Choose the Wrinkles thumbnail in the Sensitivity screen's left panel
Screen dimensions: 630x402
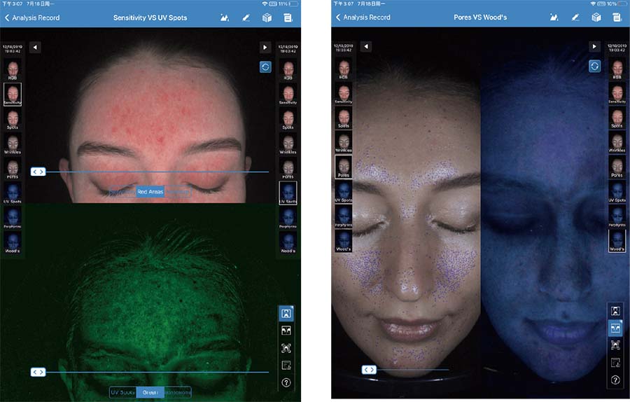click(13, 143)
